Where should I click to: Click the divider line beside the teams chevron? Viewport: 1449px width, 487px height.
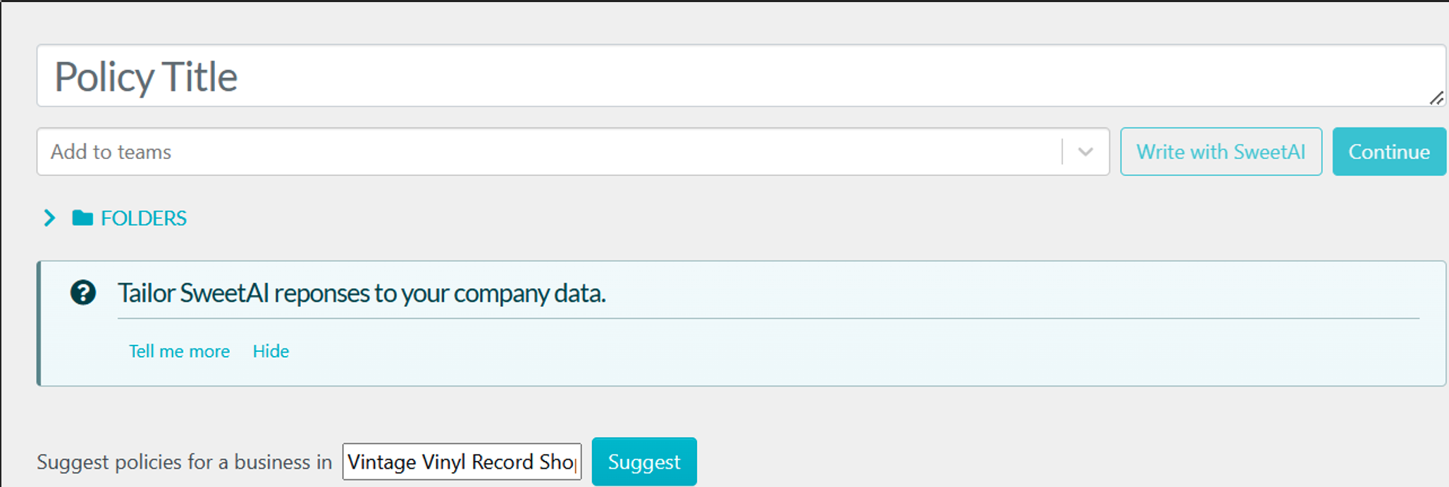click(x=1062, y=152)
